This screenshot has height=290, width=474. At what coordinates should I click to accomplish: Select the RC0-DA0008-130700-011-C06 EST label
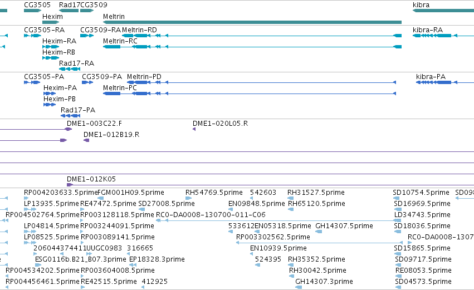point(211,215)
